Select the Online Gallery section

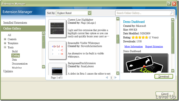coord(23,29)
